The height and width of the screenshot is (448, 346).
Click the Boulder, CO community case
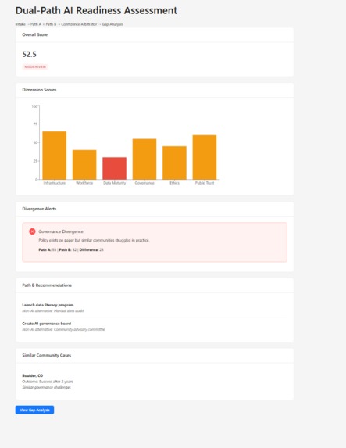coord(33,375)
